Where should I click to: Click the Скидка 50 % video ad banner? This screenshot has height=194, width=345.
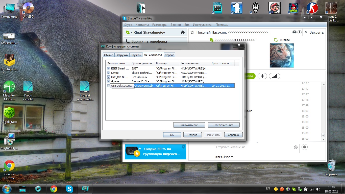(155, 152)
